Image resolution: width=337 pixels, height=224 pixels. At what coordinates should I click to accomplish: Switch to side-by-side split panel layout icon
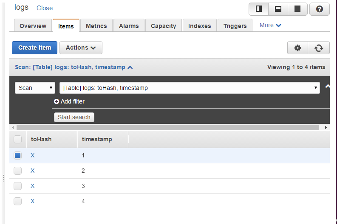coord(258,9)
